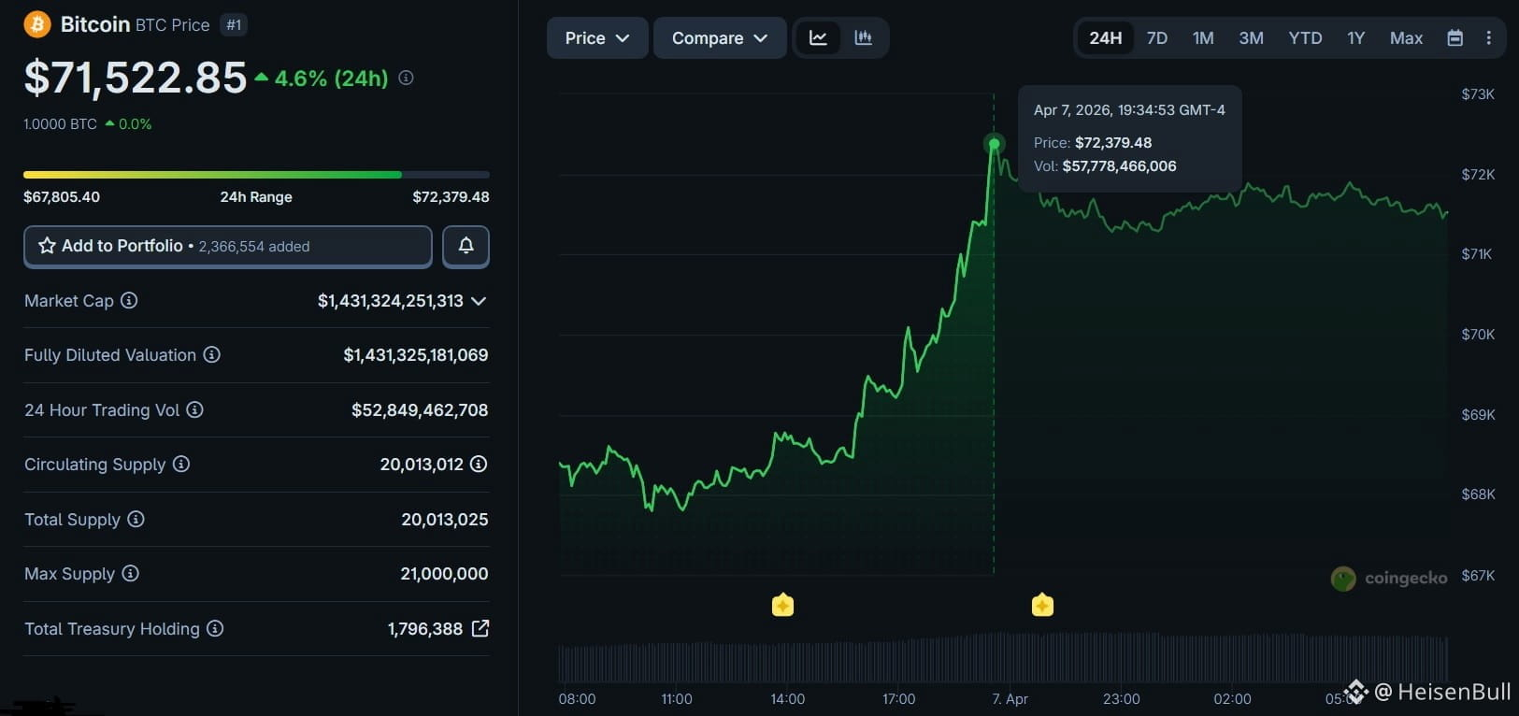The width and height of the screenshot is (1519, 716).
Task: Open the Price dropdown
Action: 597,38
